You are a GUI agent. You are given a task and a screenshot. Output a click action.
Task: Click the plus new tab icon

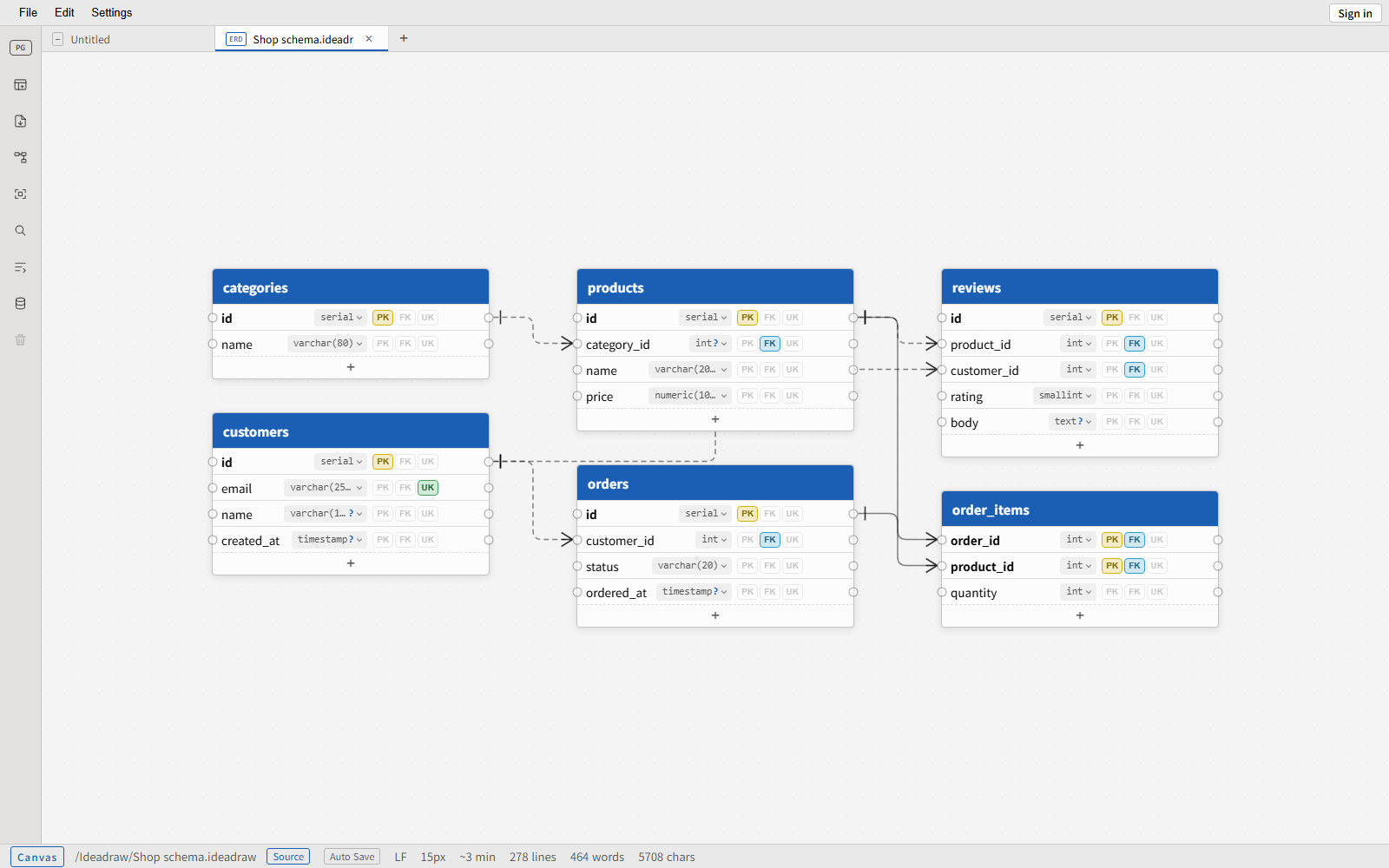tap(404, 38)
